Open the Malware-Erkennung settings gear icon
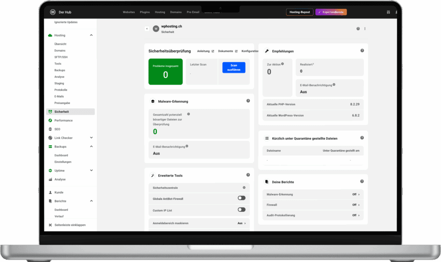The image size is (441, 262). [188, 114]
